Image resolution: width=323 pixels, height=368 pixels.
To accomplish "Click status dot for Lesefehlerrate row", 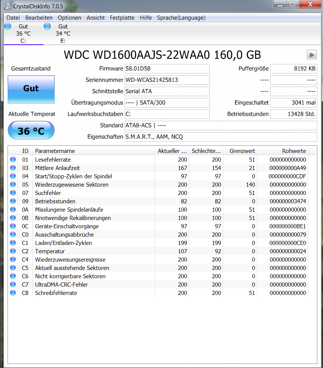I will pos(13,160).
